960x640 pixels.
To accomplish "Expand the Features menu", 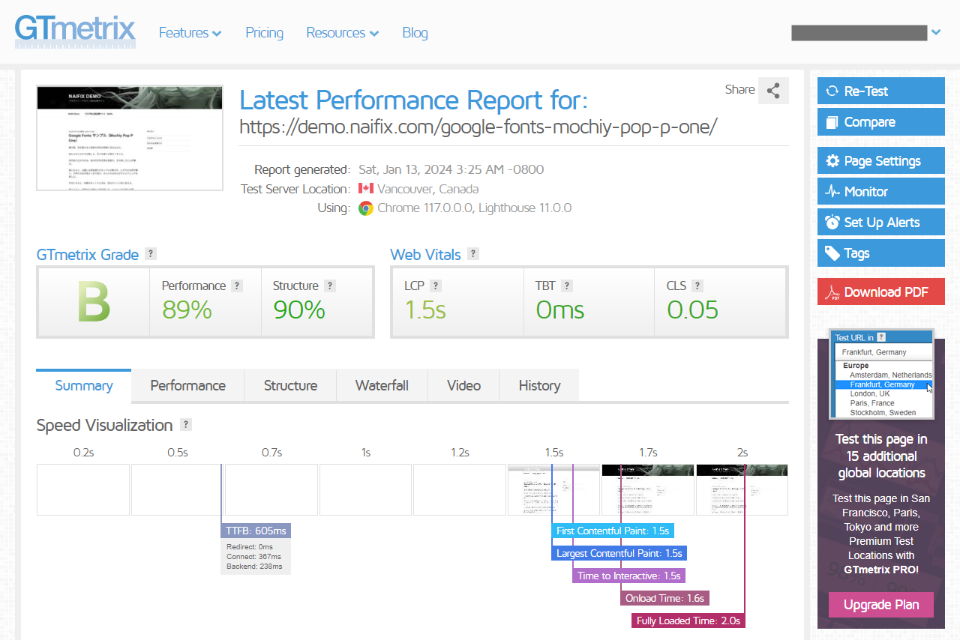I will 190,32.
